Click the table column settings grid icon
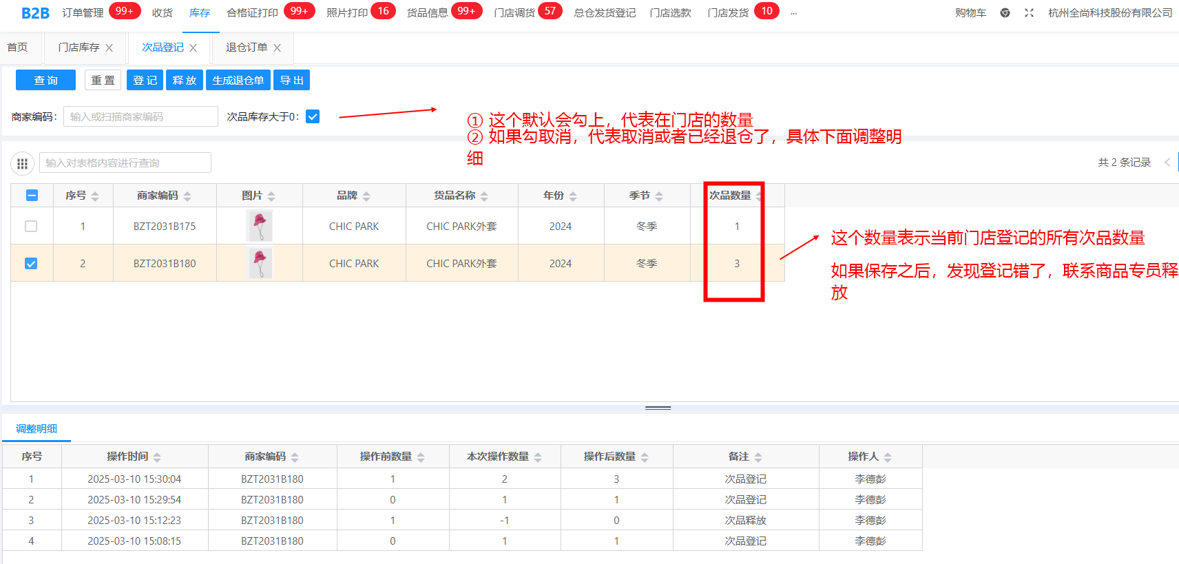This screenshot has width=1179, height=564. point(22,163)
